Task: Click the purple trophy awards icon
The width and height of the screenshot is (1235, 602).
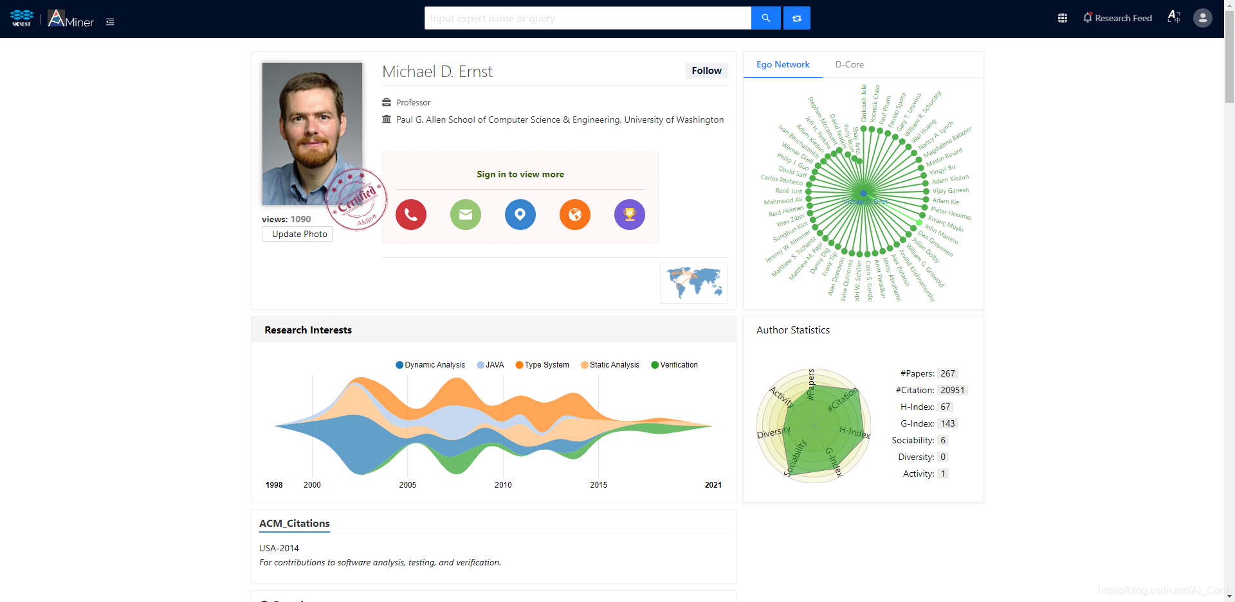Action: 630,215
